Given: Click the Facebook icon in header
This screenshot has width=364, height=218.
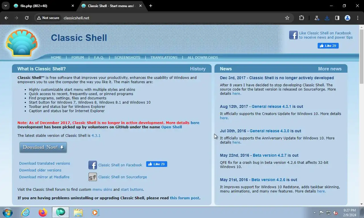Looking at the screenshot, I should click(x=293, y=35).
